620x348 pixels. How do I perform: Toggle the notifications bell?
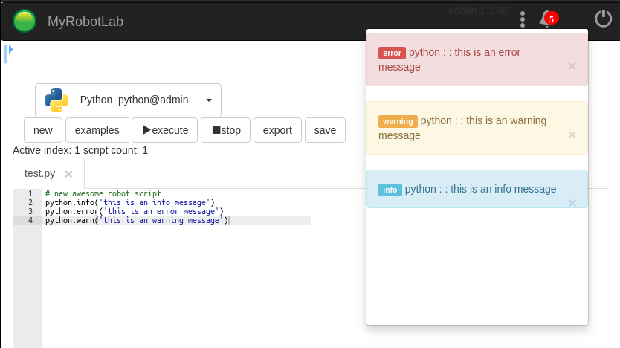coord(549,19)
